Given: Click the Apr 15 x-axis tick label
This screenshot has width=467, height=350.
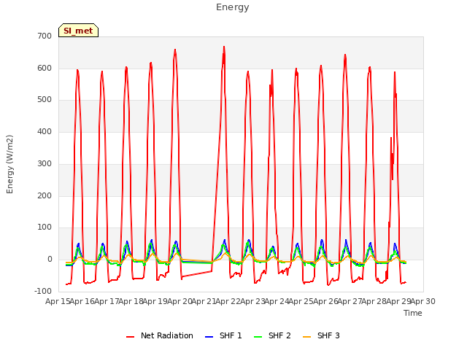Looking at the screenshot, I should [58, 301].
